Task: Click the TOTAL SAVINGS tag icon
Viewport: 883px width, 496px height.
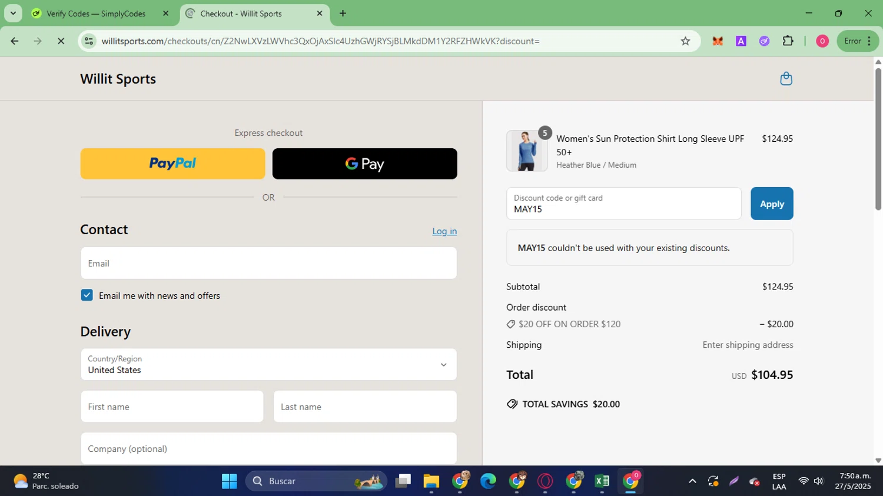Action: click(x=512, y=404)
